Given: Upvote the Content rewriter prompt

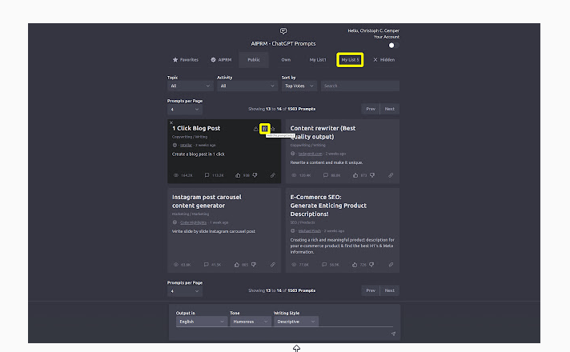Looking at the screenshot, I should click(355, 175).
